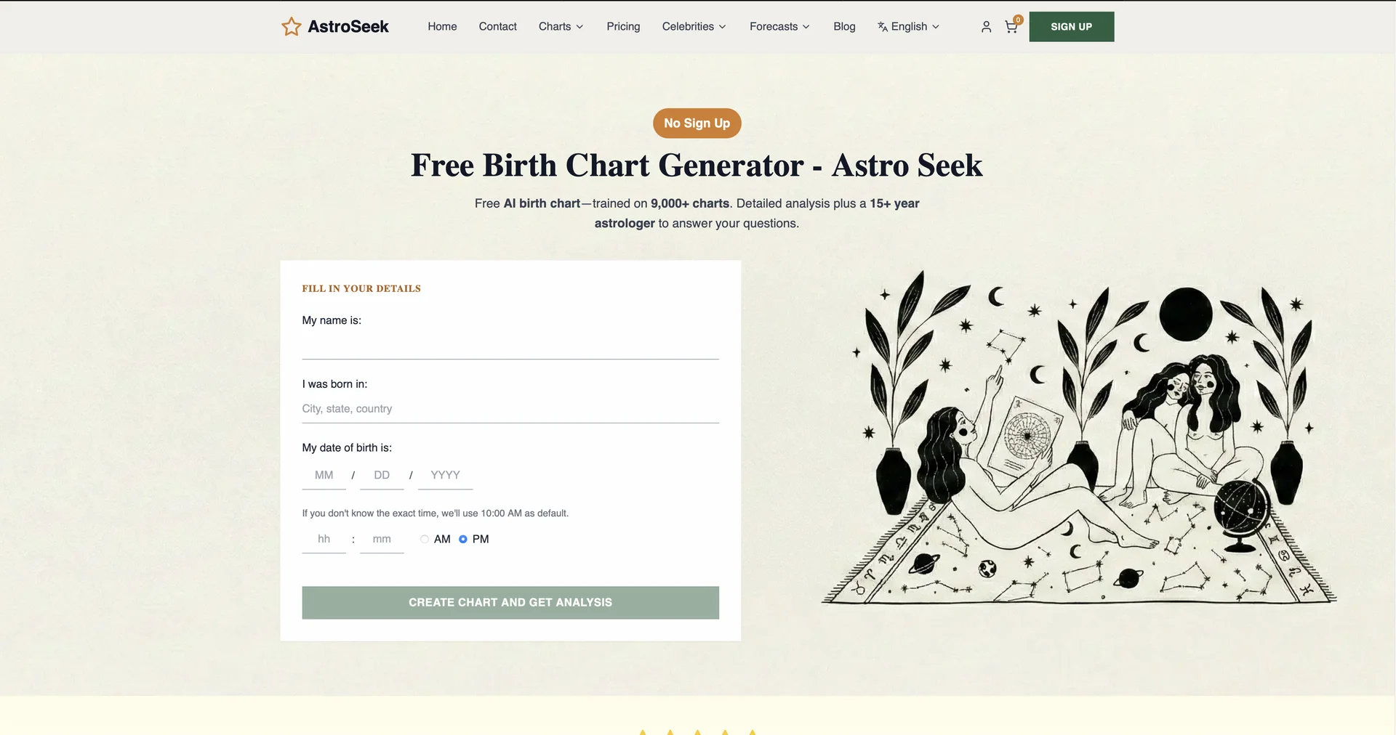Open the Blog section
The width and height of the screenshot is (1396, 735).
click(844, 26)
